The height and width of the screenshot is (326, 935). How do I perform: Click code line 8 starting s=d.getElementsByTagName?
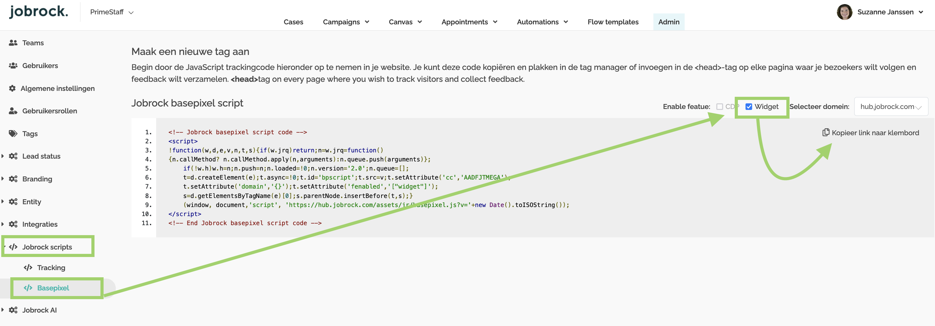(x=298, y=196)
